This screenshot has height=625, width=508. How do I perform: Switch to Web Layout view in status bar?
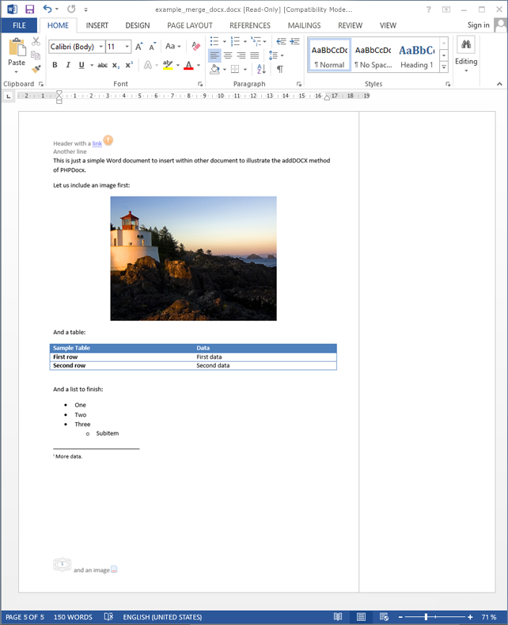click(x=384, y=616)
